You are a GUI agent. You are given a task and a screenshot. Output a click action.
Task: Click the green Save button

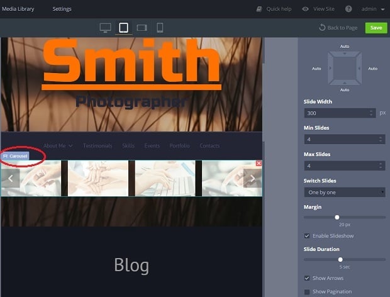click(376, 28)
